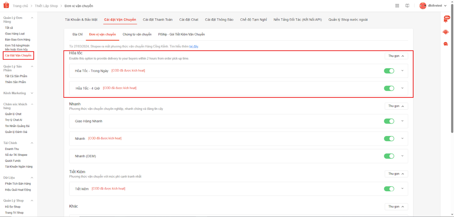Toggle the Nhanh (DEM) shipping switch

point(389,156)
